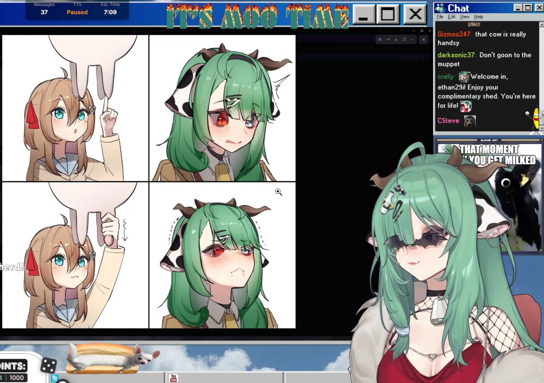The height and width of the screenshot is (383, 544).
Task: Close the image preview with the X button
Action: (423, 40)
